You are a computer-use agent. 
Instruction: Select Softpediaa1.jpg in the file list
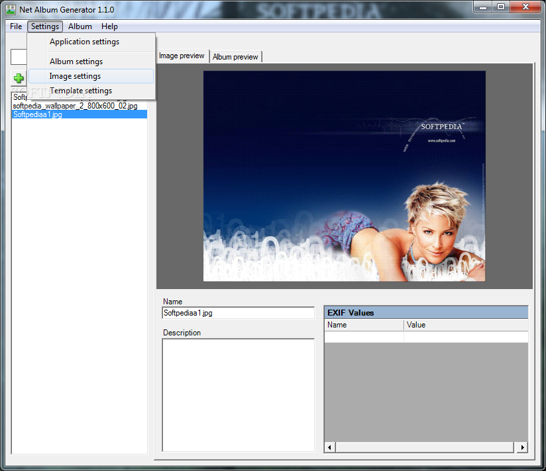tap(80, 114)
